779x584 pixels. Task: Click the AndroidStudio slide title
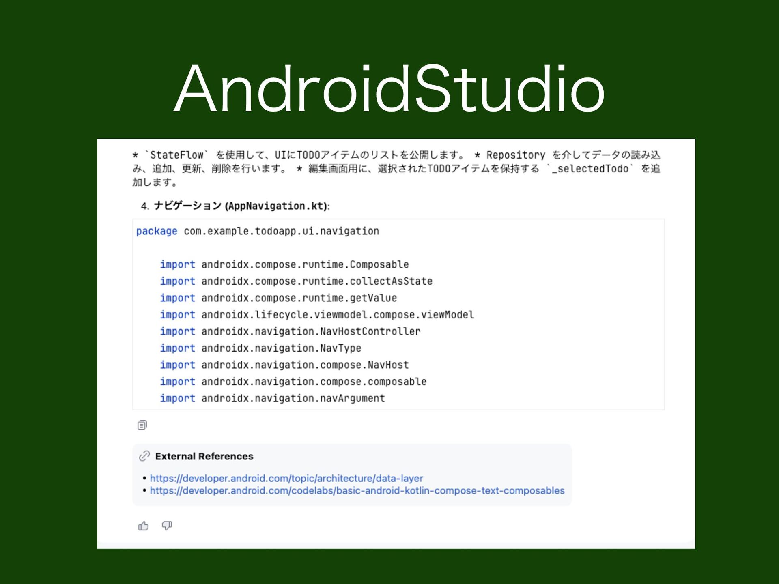click(389, 88)
